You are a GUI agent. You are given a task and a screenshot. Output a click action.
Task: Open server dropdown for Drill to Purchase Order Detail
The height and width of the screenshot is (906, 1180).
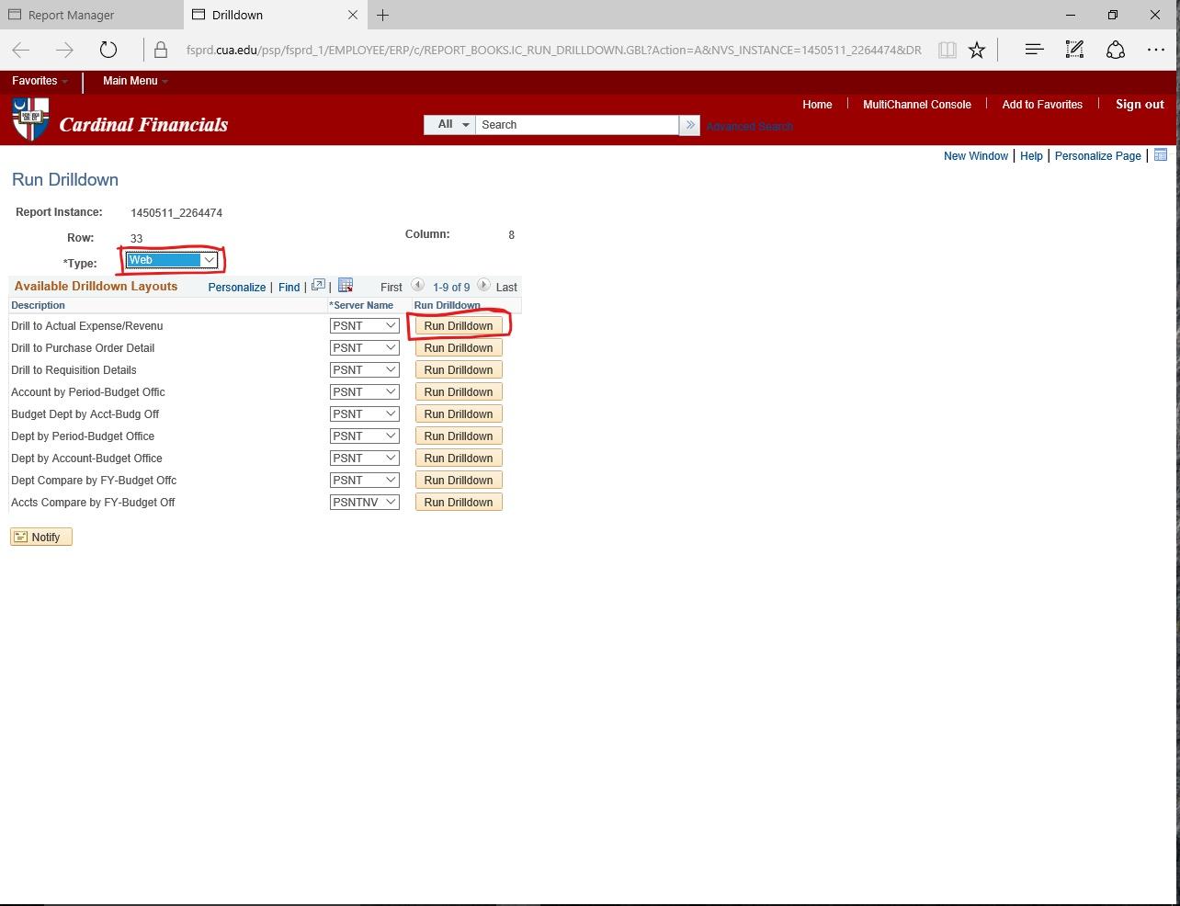coord(365,348)
